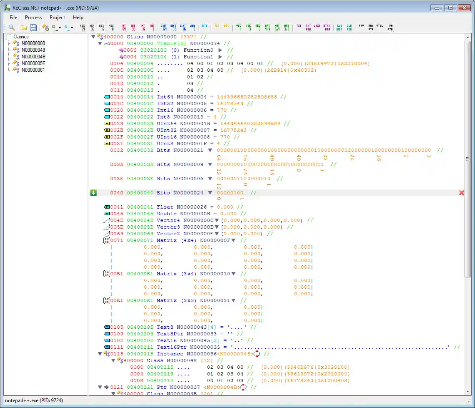The width and height of the screenshot is (475, 408).
Task: Open the Project menu
Action: click(57, 18)
